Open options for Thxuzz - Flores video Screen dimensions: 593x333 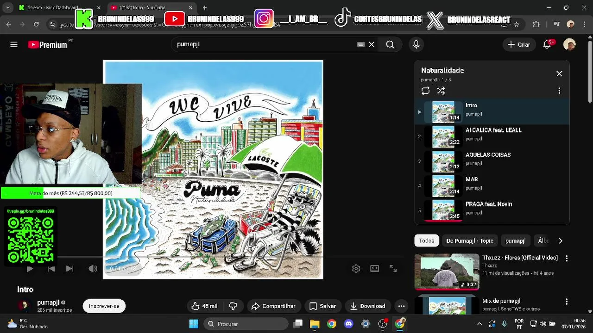[566, 259]
